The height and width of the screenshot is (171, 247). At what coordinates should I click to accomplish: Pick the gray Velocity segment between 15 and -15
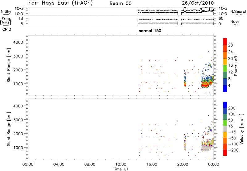click(x=225, y=129)
